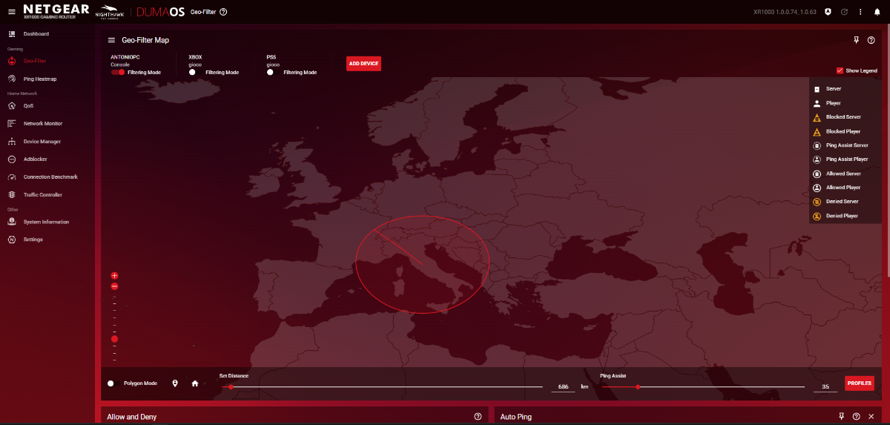This screenshot has height=425, width=890.
Task: Click the ADD DEVICE button
Action: pos(363,64)
